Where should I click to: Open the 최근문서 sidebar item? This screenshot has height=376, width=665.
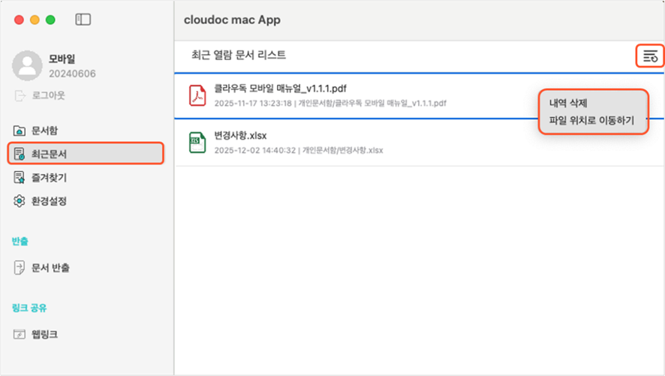pos(49,154)
